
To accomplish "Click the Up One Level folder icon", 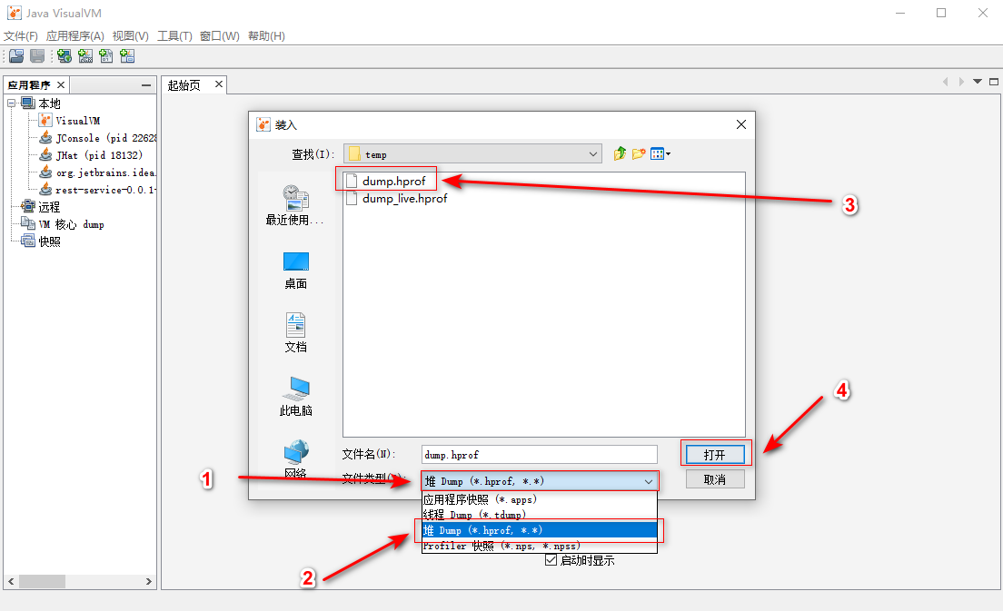I will [x=620, y=153].
